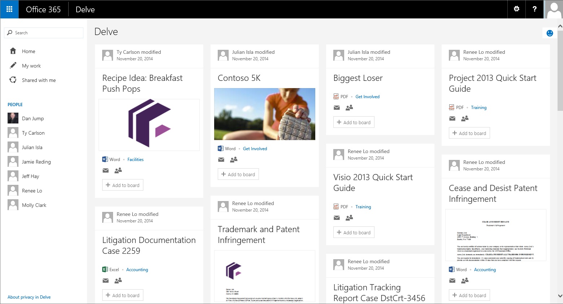Open About privacy in Delve link
The height and width of the screenshot is (304, 563).
point(29,297)
